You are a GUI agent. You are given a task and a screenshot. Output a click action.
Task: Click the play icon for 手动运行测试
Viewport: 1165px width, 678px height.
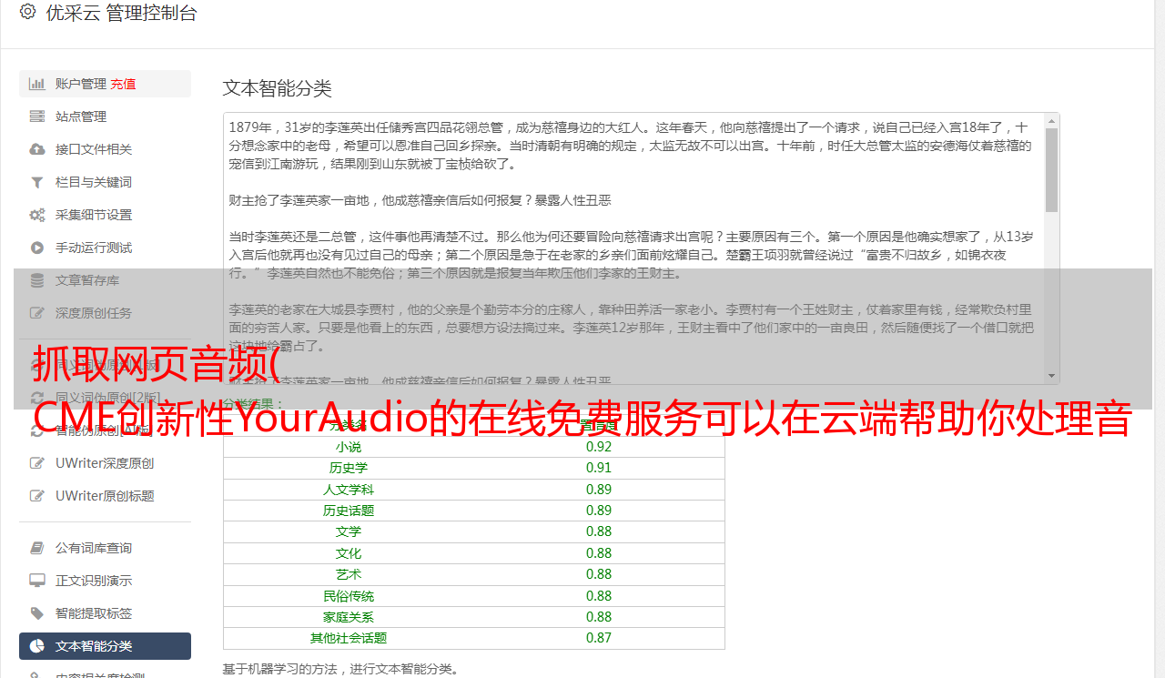[x=37, y=248]
